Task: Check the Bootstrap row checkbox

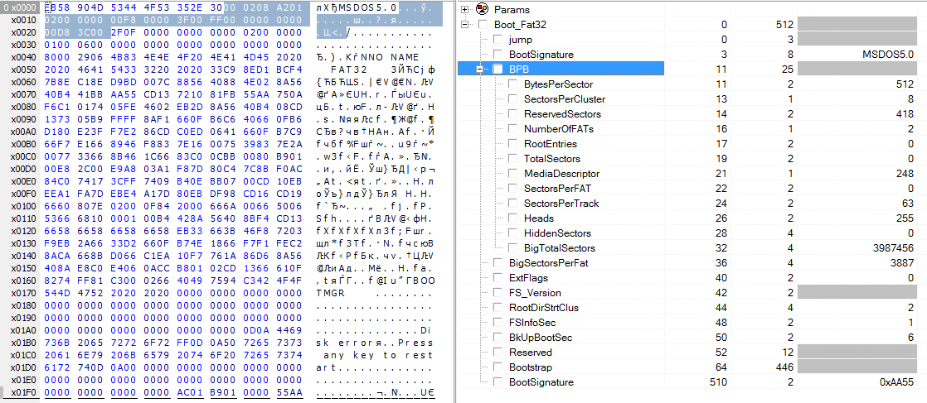Action: 497,367
